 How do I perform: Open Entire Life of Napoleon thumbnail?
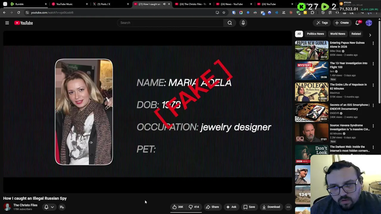pos(312,92)
